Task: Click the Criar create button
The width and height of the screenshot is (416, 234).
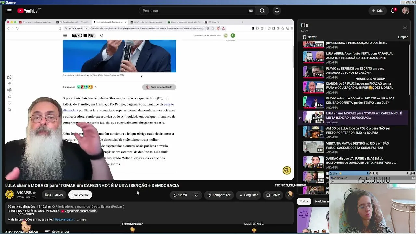Action: pyautogui.click(x=378, y=11)
